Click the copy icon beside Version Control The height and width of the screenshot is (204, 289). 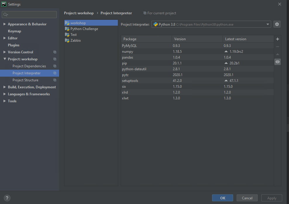(55, 52)
